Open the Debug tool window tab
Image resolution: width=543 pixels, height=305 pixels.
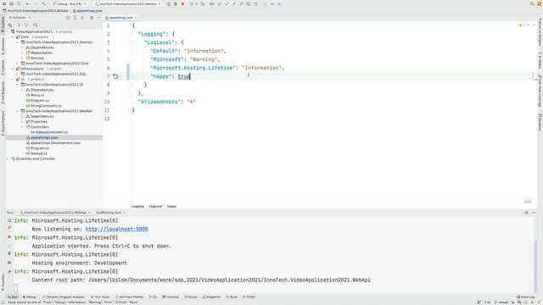tap(30, 297)
